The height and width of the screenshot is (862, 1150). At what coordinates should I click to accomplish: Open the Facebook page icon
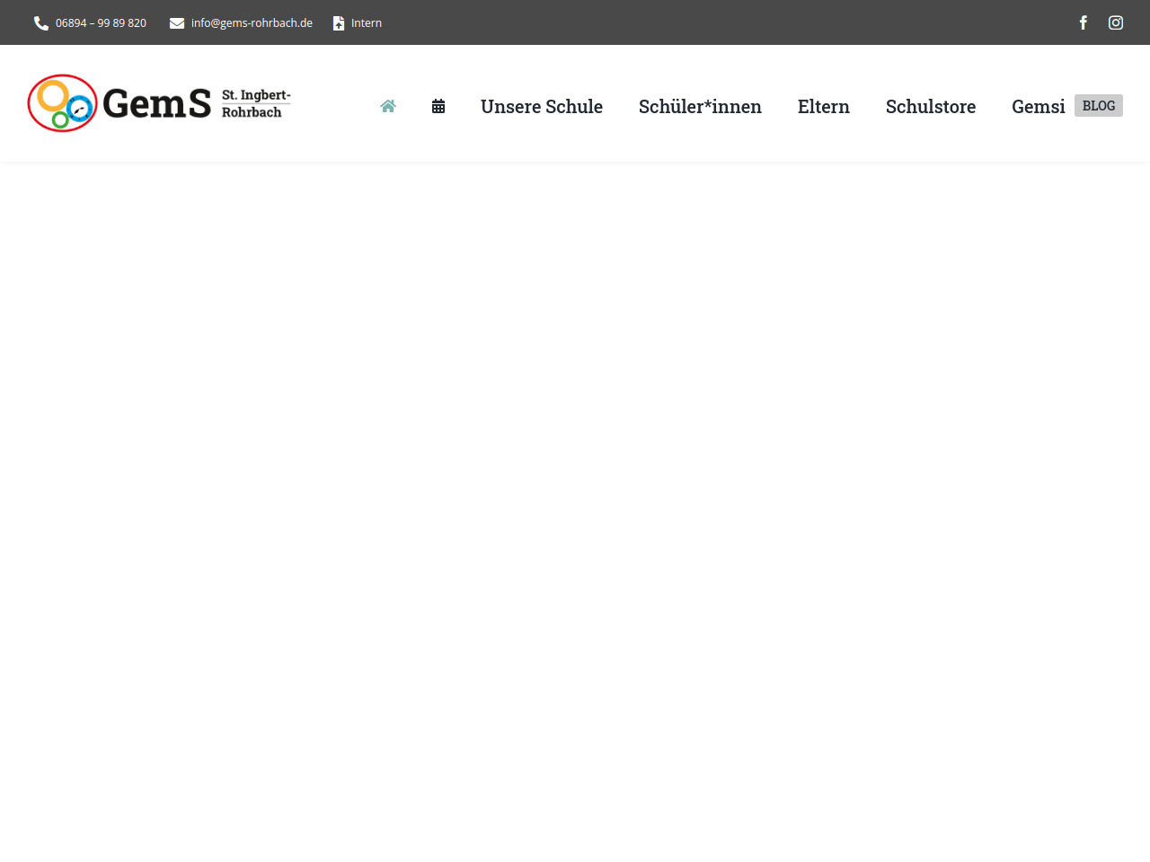1084,22
